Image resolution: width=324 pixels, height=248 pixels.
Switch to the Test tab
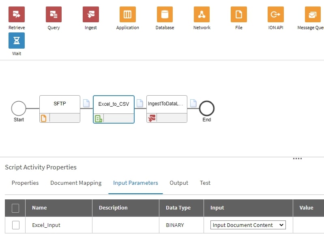coord(205,183)
